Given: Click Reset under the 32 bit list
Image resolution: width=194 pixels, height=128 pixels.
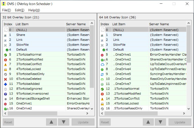Looking at the screenshot, I should (x=8, y=122).
